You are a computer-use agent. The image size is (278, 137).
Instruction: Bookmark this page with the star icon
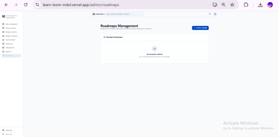[232, 5]
